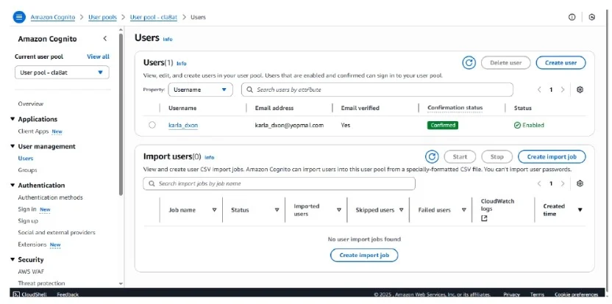
Task: Open Social and external providers
Action: point(57,233)
